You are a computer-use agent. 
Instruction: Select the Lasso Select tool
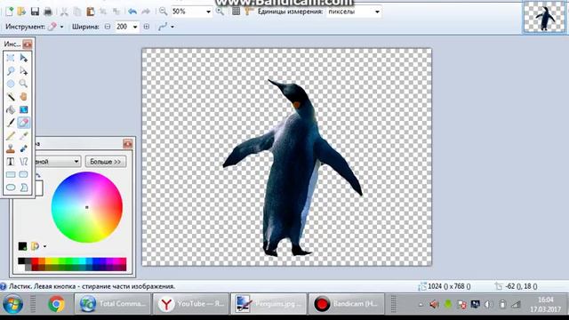point(11,71)
